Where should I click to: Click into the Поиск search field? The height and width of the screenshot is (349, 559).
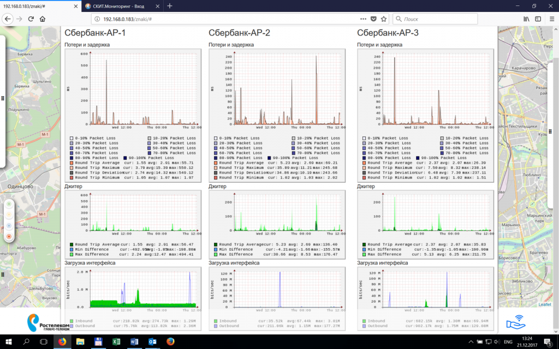[435, 19]
